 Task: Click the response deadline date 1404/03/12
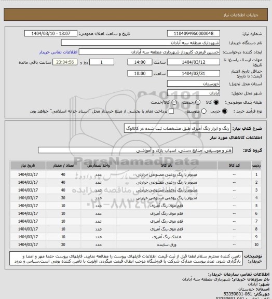coord(194,62)
